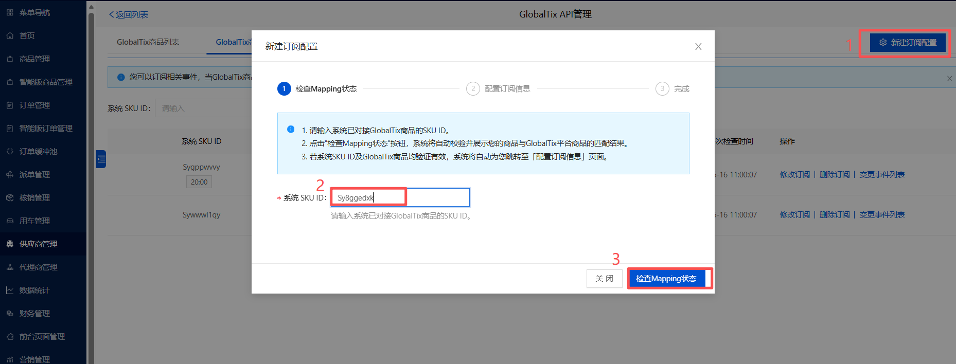Collapse sidebar with blue menu-fold icon
Image resolution: width=956 pixels, height=364 pixels.
[101, 159]
